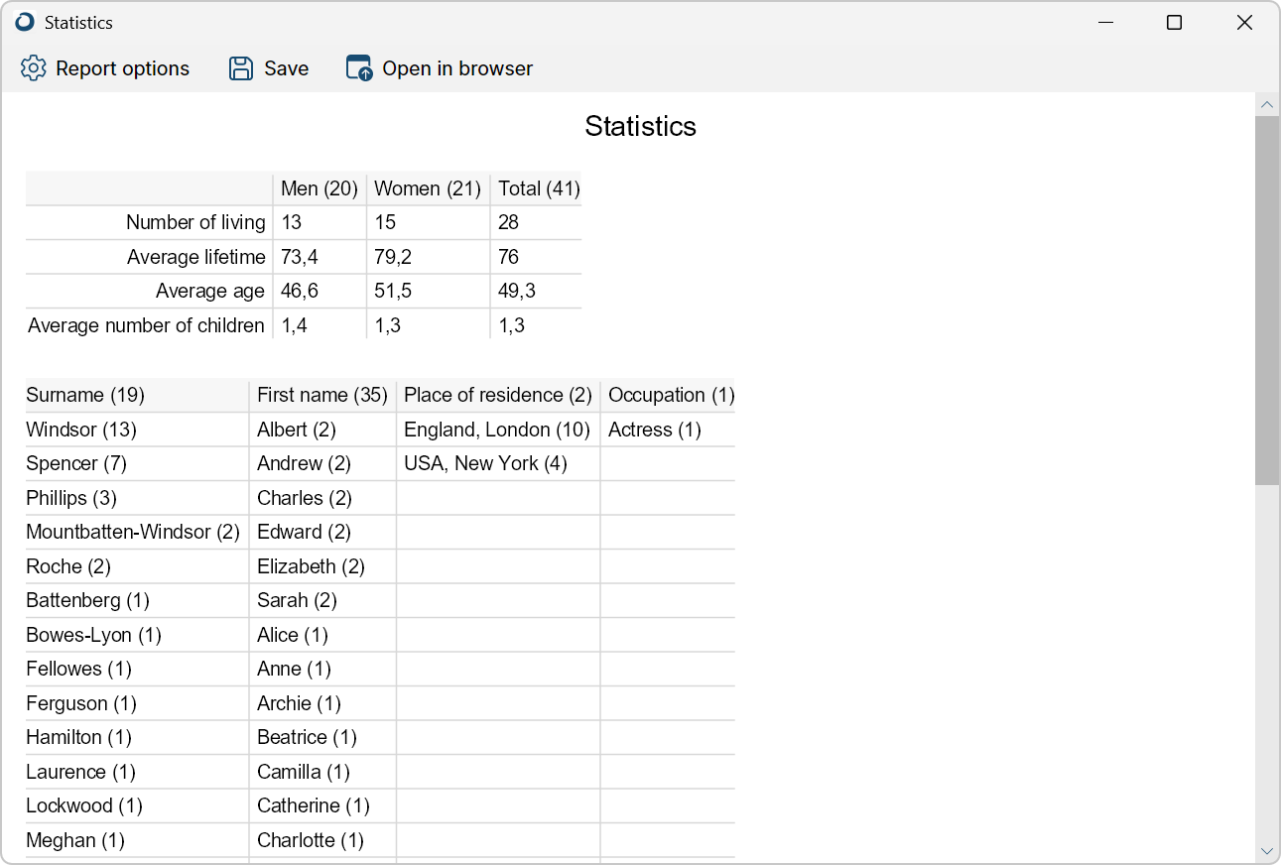This screenshot has height=865, width=1281.
Task: Close the Statistics window
Action: [x=1244, y=22]
